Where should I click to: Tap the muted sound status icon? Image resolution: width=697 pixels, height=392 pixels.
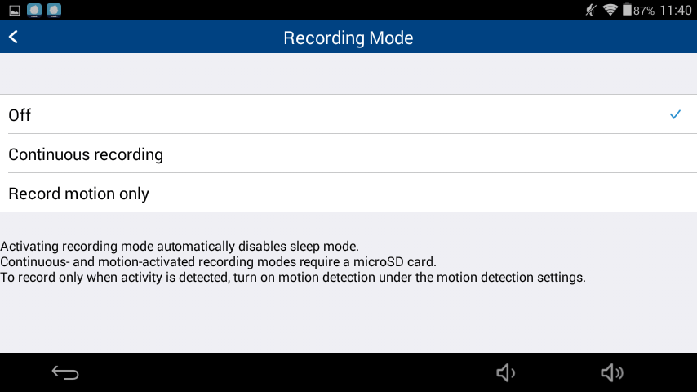tap(591, 10)
